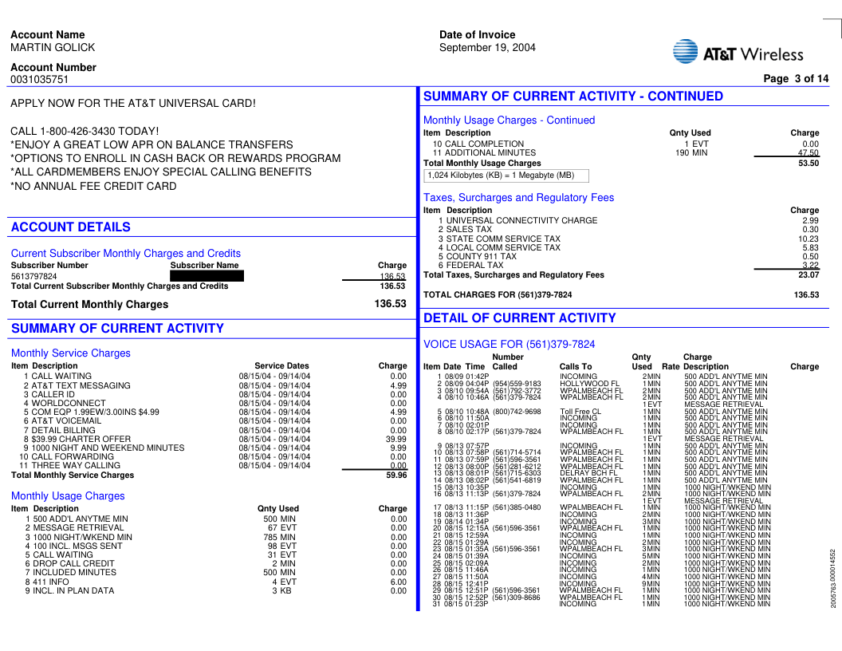
Task: Click the Total Current Monthly Charges amount 136.53
Action: tap(391, 304)
